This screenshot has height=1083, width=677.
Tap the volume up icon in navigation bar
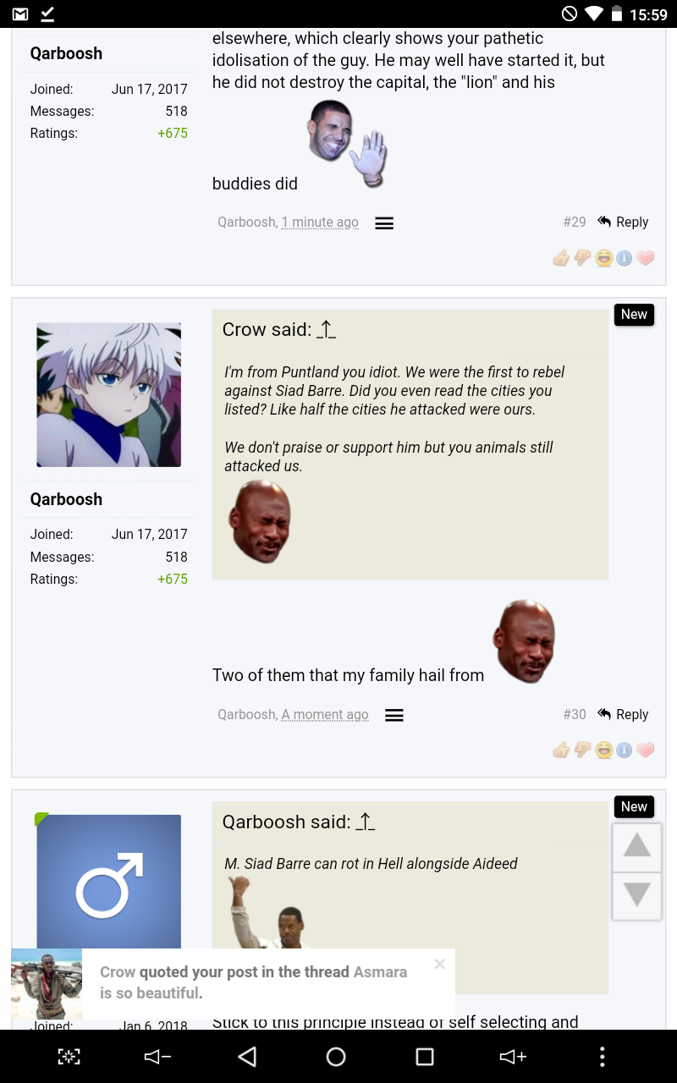coord(514,1057)
